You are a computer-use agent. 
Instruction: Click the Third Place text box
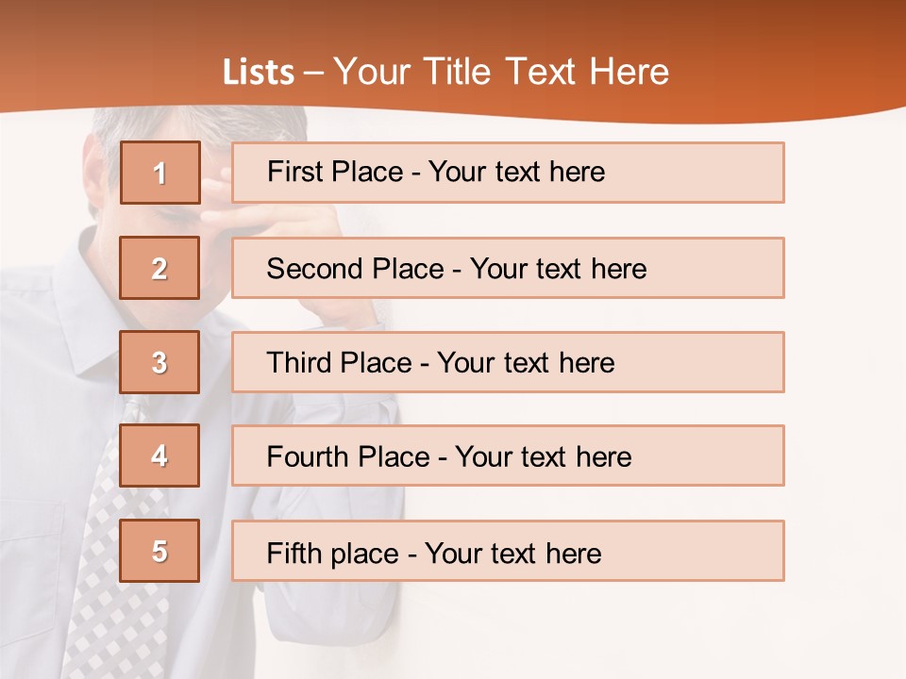pyautogui.click(x=508, y=362)
